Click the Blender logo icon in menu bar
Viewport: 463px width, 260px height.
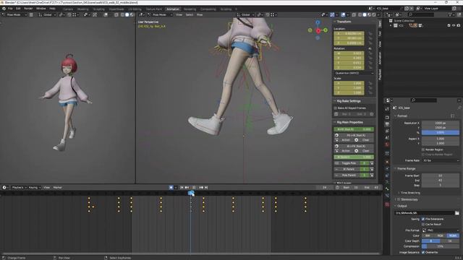coord(4,9)
